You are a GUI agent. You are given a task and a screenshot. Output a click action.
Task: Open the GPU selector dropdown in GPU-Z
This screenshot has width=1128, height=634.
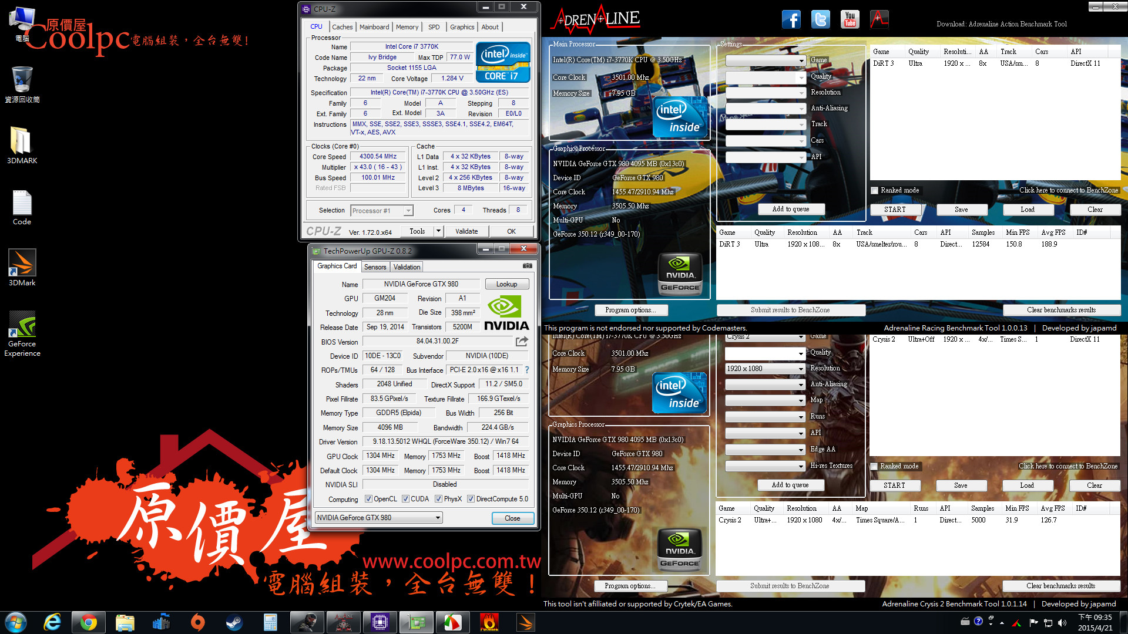pos(379,518)
